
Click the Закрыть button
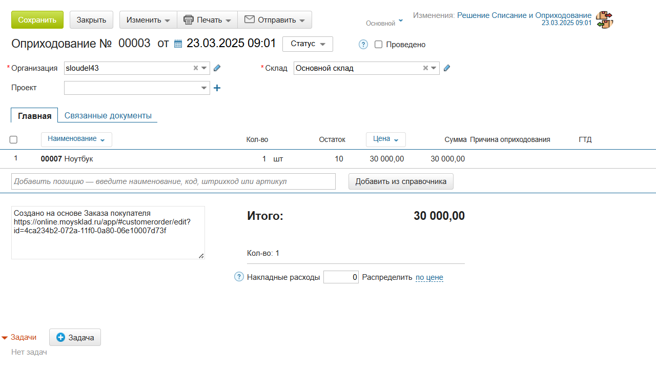[91, 20]
